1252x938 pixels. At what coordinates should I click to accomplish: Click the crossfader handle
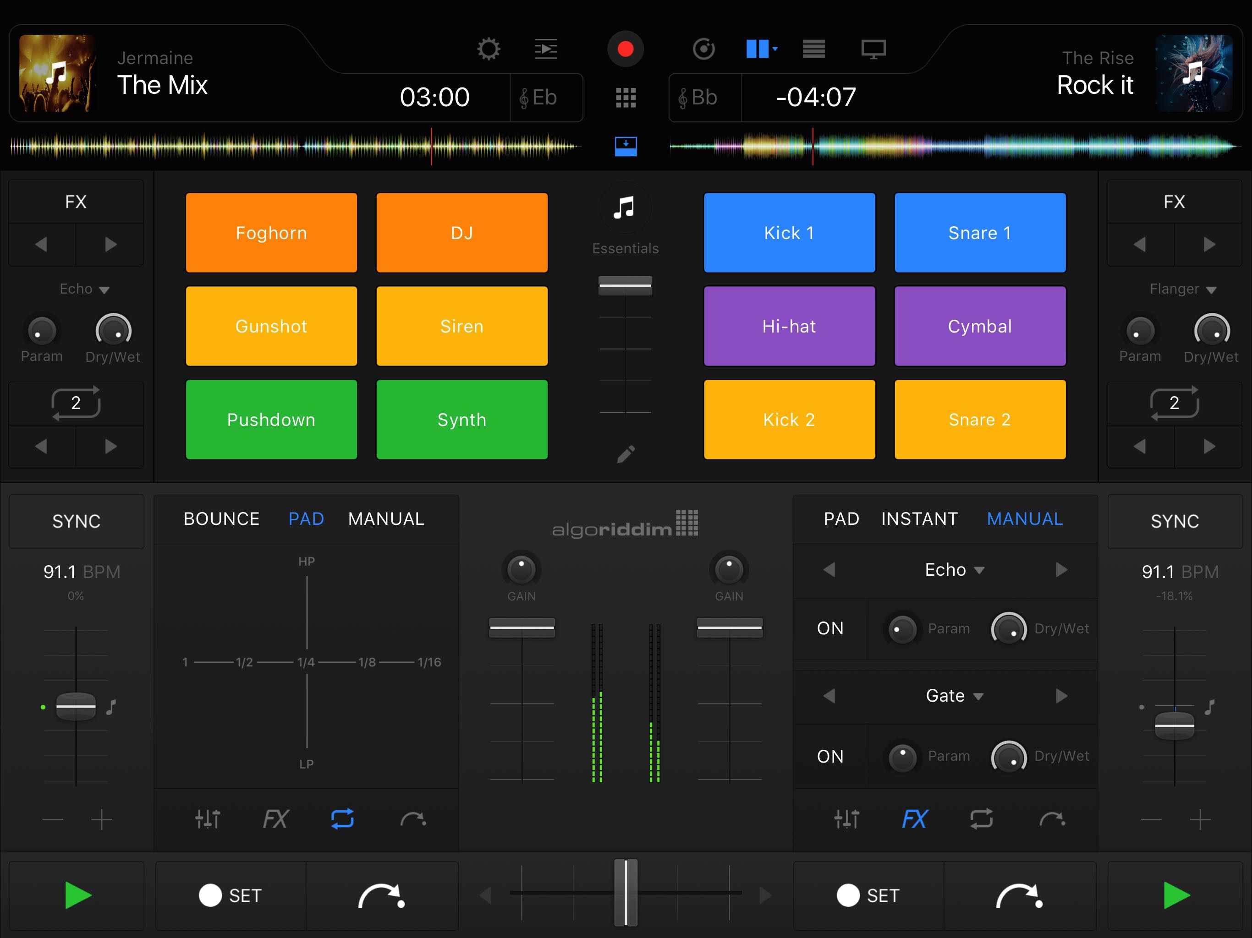(x=626, y=893)
